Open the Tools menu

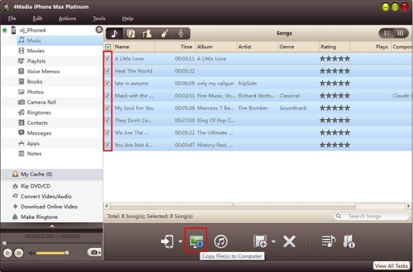(x=99, y=19)
